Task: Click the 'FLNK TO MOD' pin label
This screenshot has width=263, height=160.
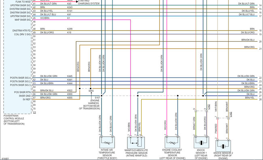Action: [x=23, y=2]
